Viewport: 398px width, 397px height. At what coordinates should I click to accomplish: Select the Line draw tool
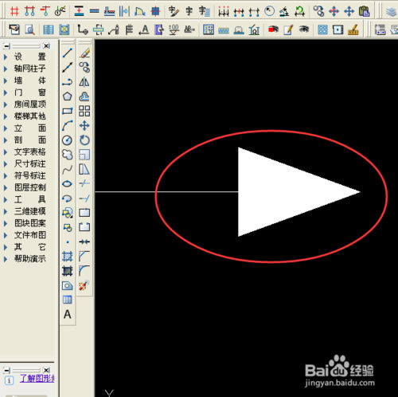(68, 53)
